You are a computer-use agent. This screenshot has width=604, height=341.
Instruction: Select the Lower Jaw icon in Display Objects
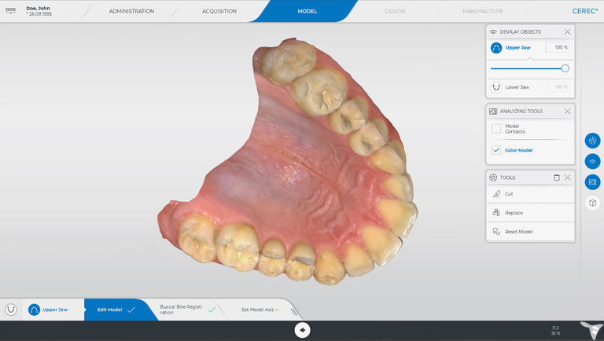tap(496, 87)
